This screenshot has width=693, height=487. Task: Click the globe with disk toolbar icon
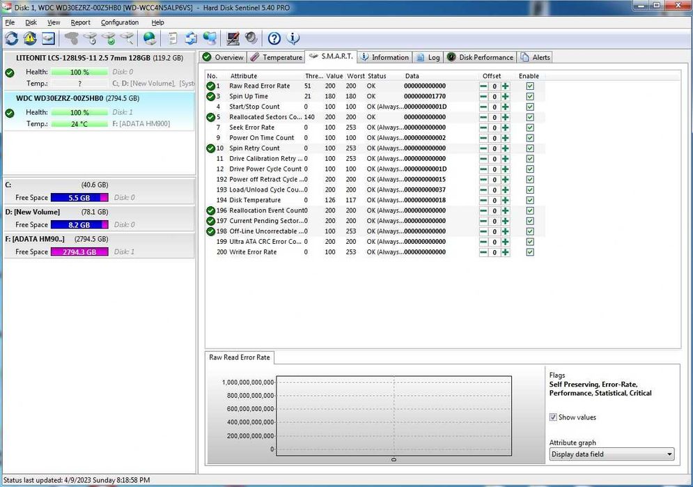pos(150,39)
